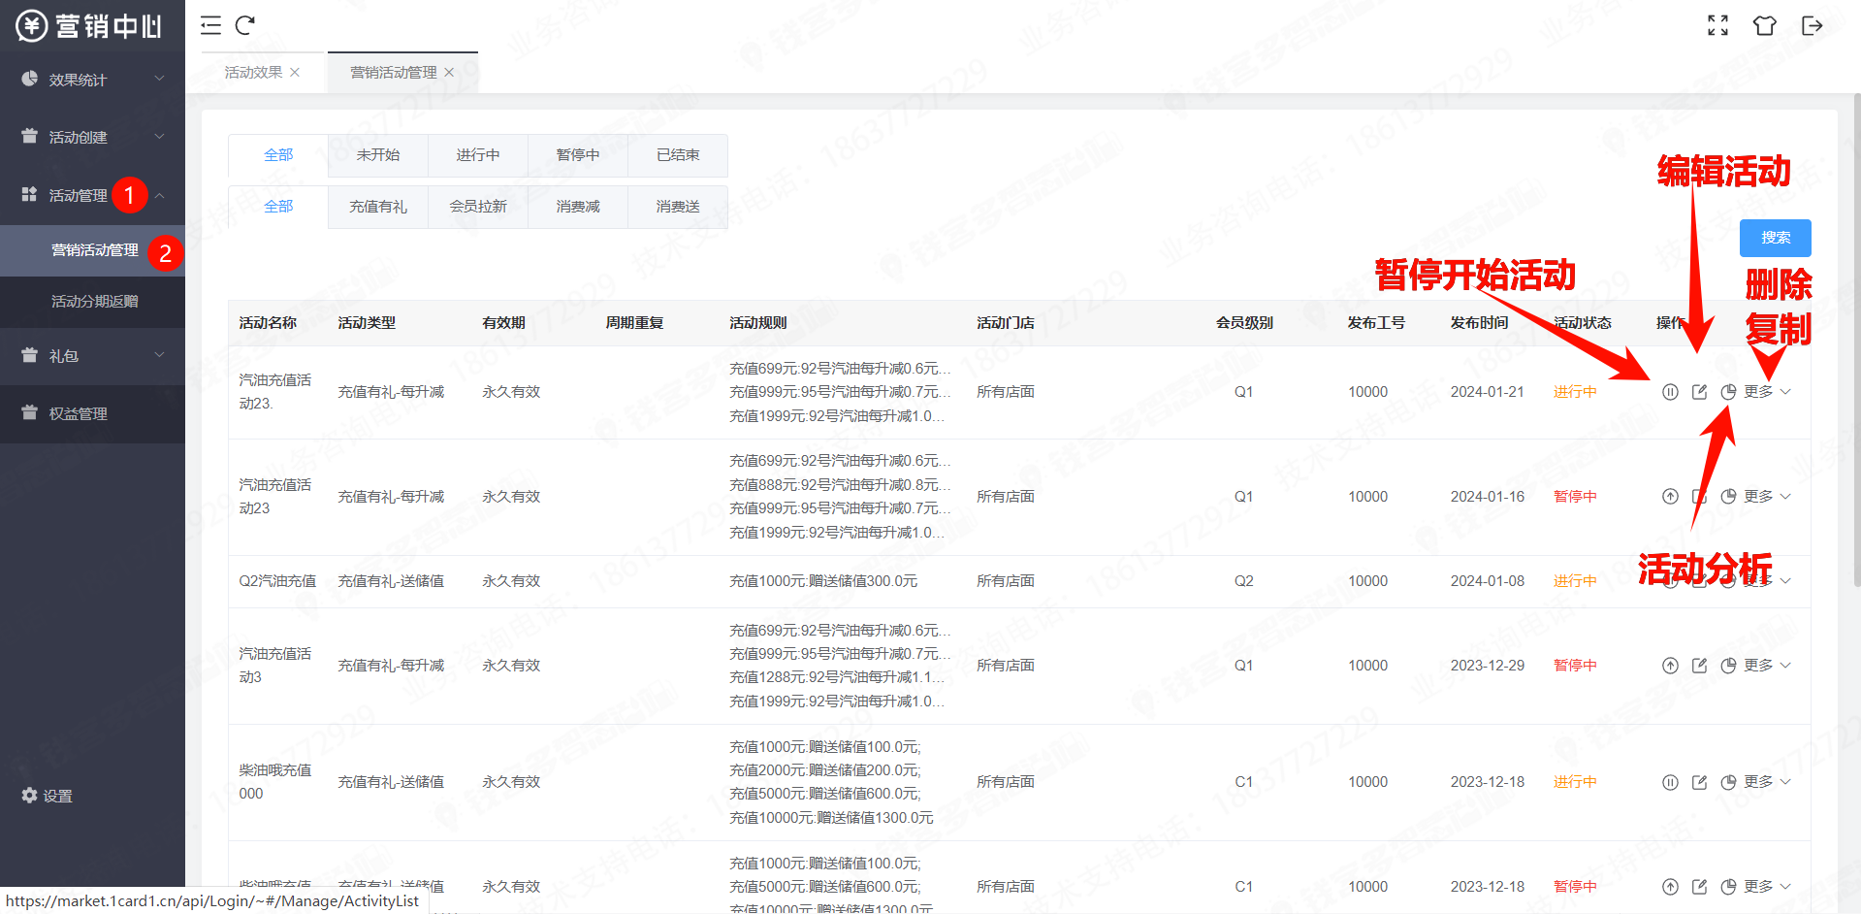Switch to the 活动效果 page tab
Screen dimensions: 1861x914
253,73
